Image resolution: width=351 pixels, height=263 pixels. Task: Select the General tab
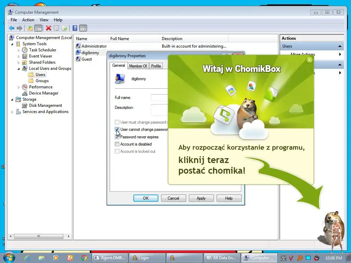click(118, 65)
